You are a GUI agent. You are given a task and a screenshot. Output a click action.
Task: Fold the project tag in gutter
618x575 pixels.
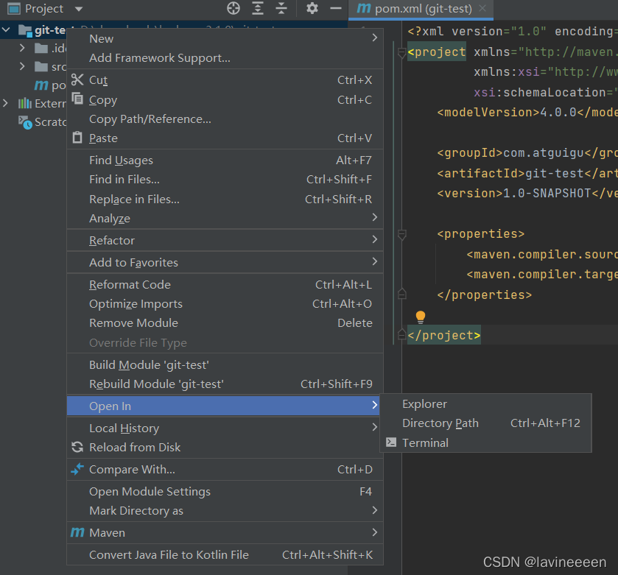(401, 52)
